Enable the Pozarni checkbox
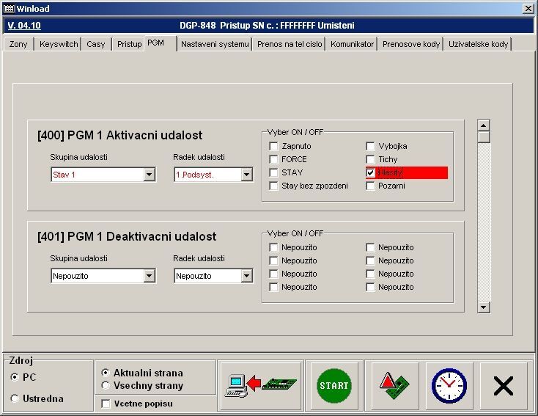This screenshot has width=538, height=416. click(x=371, y=186)
